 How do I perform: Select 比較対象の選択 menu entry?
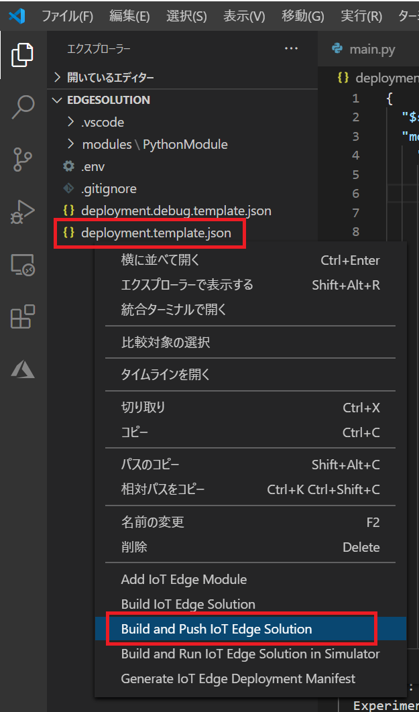(x=250, y=343)
